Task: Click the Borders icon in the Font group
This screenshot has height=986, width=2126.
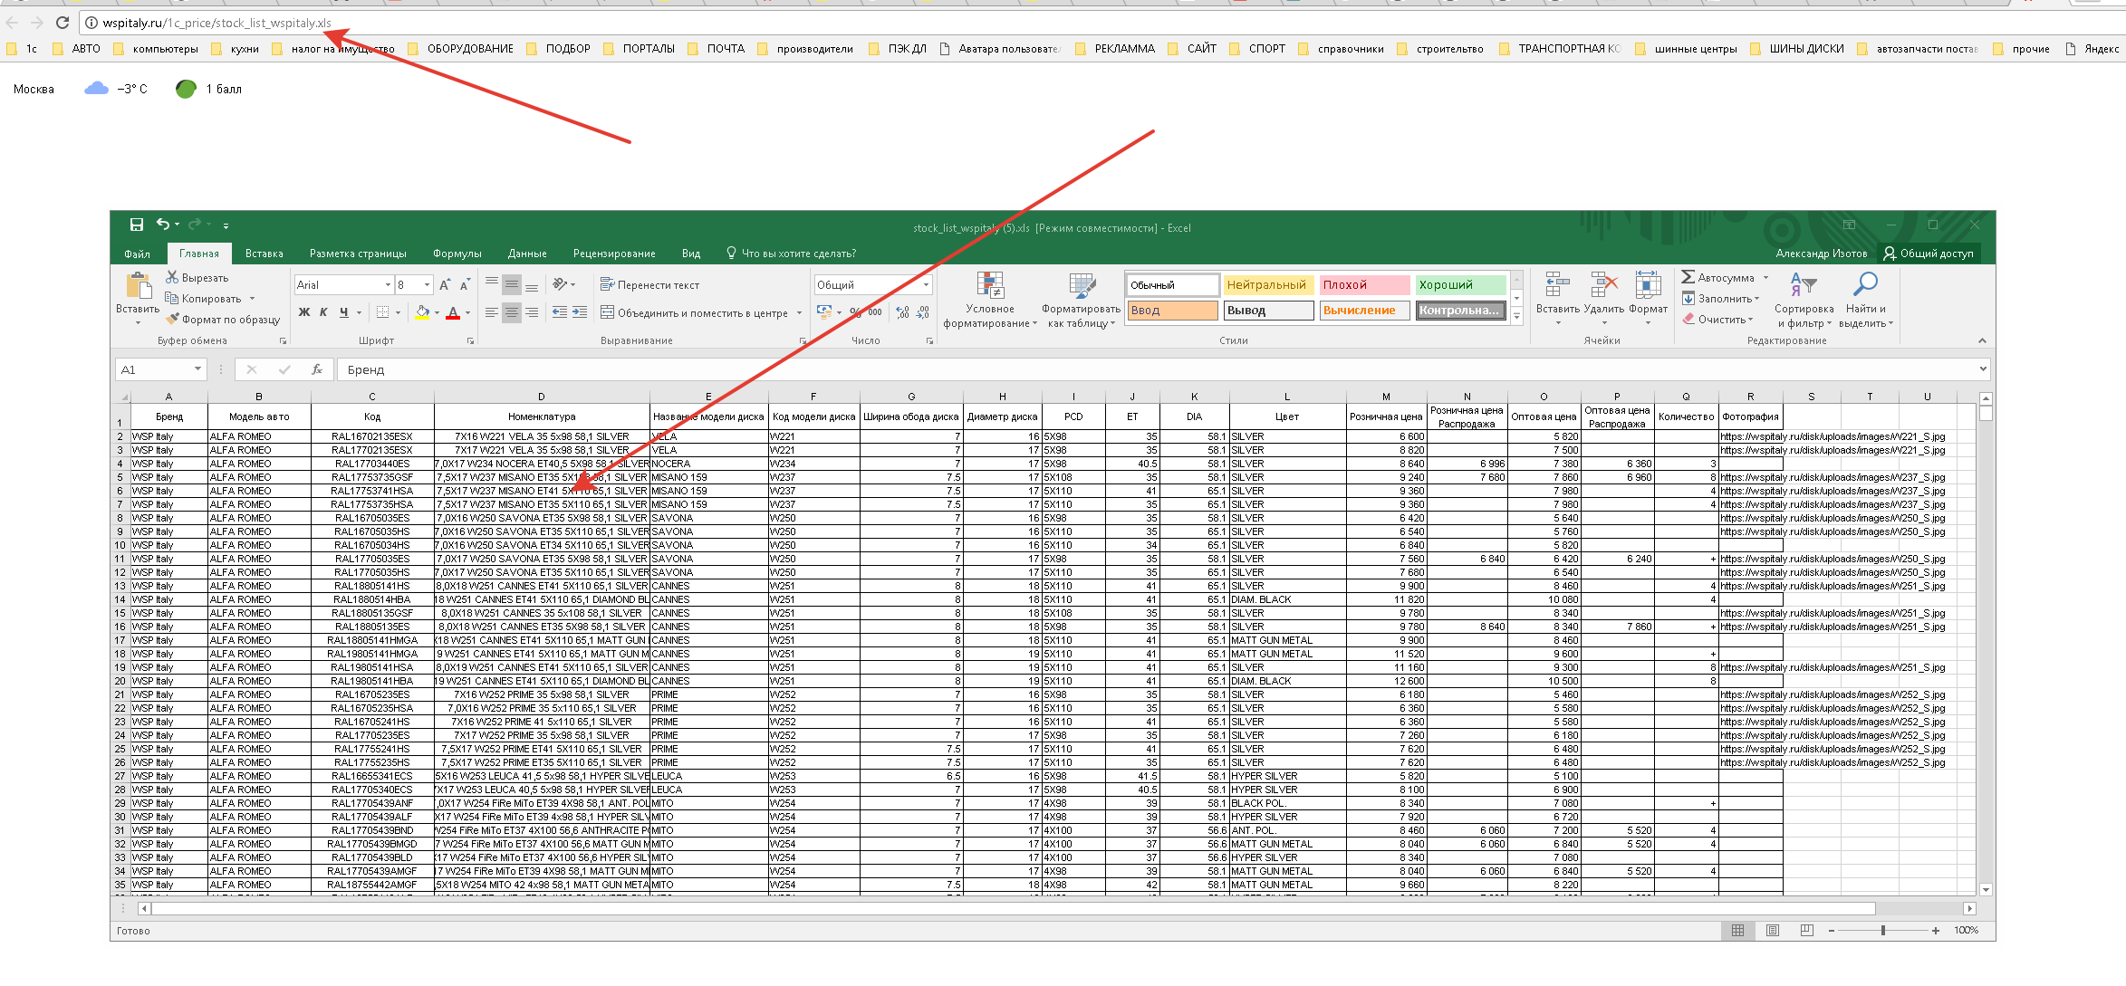Action: 383,312
